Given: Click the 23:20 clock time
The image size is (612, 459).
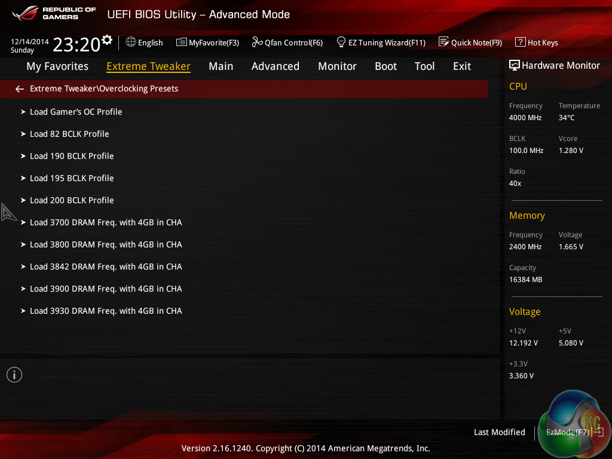Looking at the screenshot, I should pyautogui.click(x=76, y=44).
